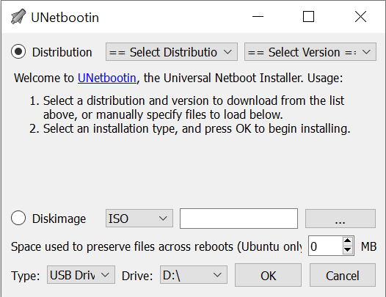The height and width of the screenshot is (297, 386).
Task: Close the UNetbootin window
Action: click(360, 17)
